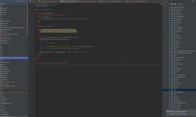This screenshot has height=117, width=196.
Task: Hide the Database tool window
Action: [x=195, y=1]
